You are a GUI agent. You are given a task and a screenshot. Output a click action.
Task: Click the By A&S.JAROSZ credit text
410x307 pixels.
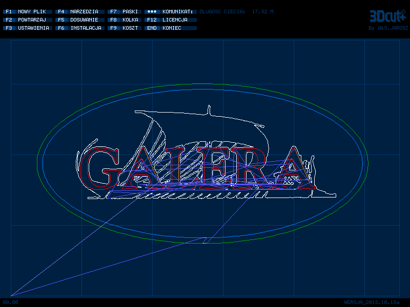388,28
